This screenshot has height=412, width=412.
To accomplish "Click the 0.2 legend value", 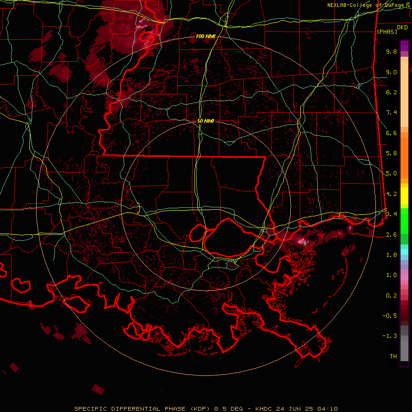I will point(391,296).
